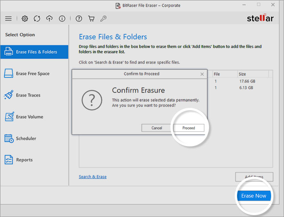Select the 6.13 GB size entry

point(246,88)
